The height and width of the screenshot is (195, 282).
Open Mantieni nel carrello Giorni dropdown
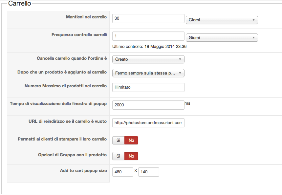(x=222, y=20)
